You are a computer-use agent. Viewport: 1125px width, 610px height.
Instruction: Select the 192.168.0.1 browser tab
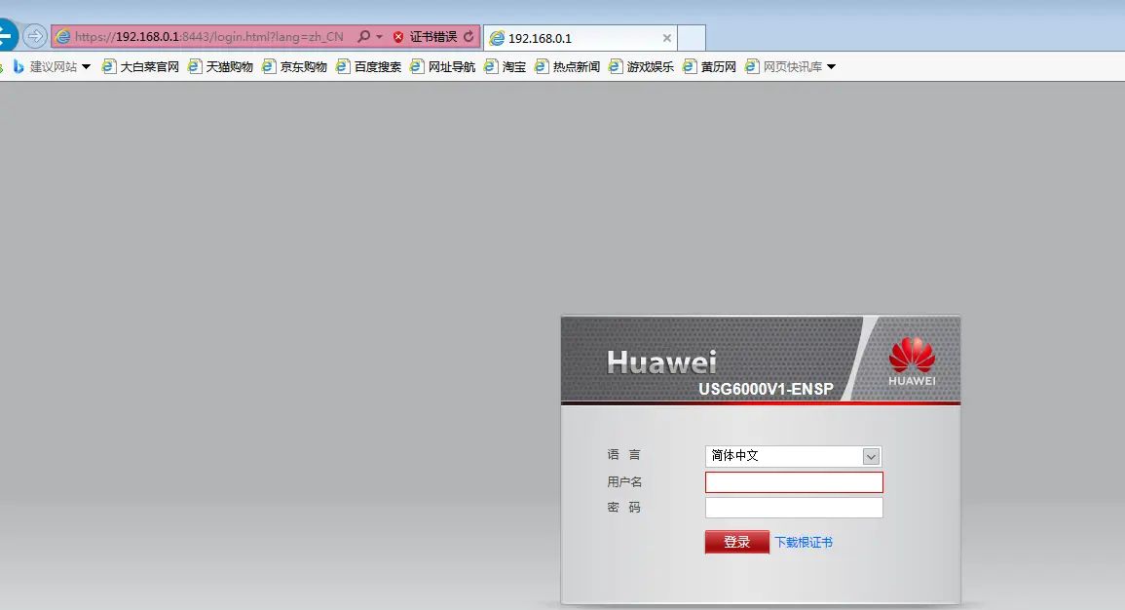point(575,37)
